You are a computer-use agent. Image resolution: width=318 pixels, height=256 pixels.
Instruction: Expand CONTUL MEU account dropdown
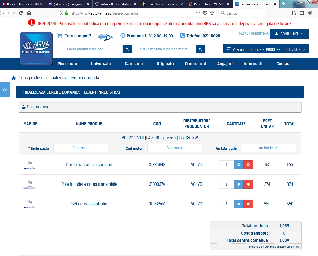[289, 34]
